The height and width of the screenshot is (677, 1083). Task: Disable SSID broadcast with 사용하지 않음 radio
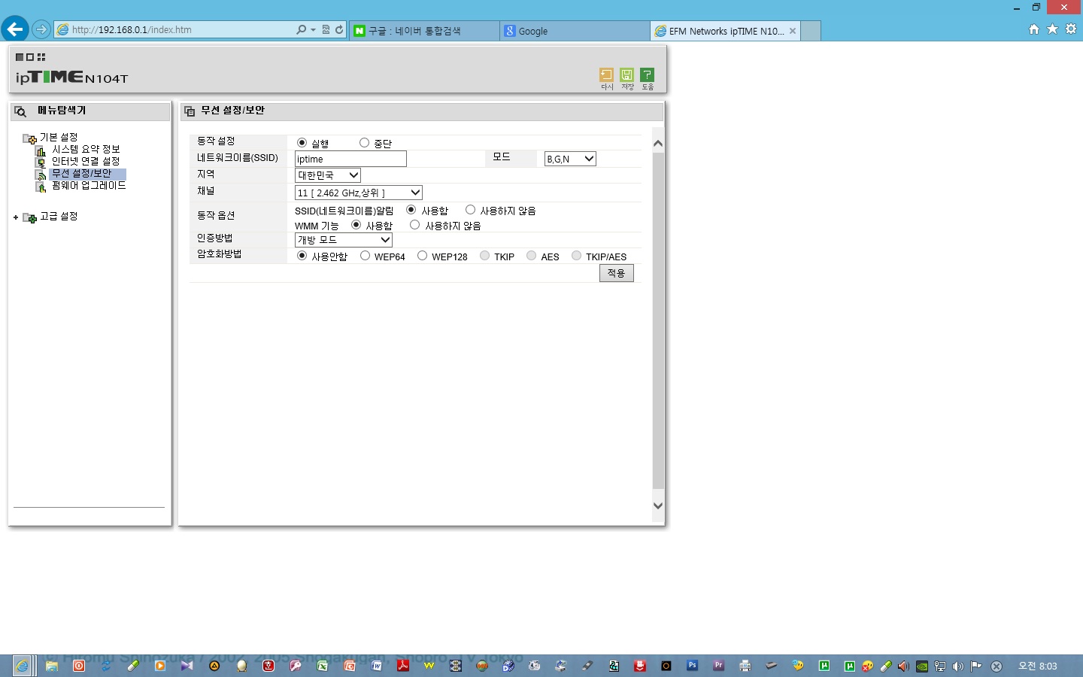tap(470, 210)
